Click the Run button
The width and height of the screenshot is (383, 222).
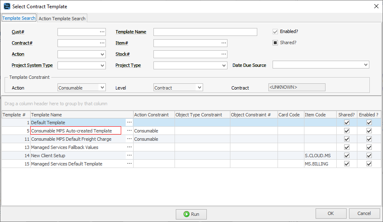191,214
